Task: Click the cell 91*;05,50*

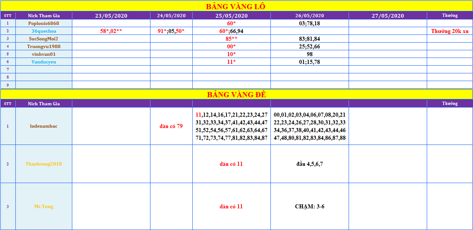Action: click(171, 31)
